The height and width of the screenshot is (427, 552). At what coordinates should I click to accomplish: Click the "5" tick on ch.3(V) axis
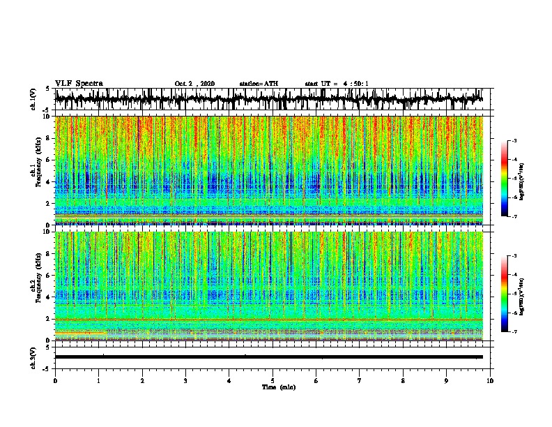(48, 347)
